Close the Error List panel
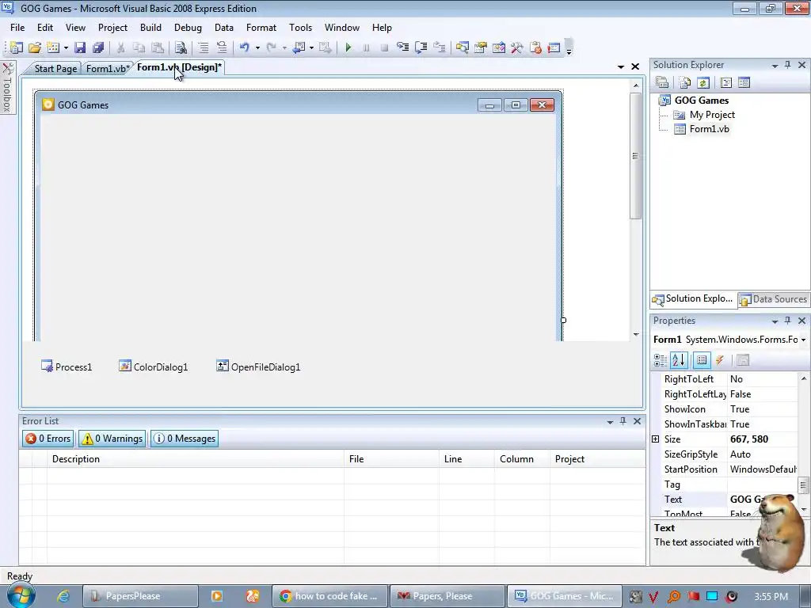 pyautogui.click(x=638, y=421)
